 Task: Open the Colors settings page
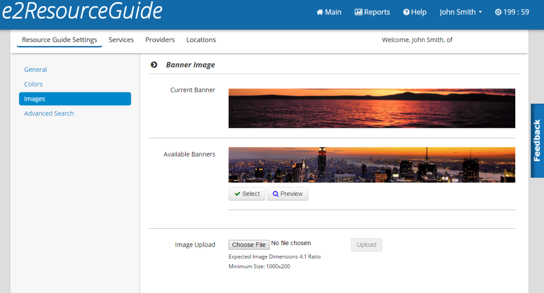point(33,84)
